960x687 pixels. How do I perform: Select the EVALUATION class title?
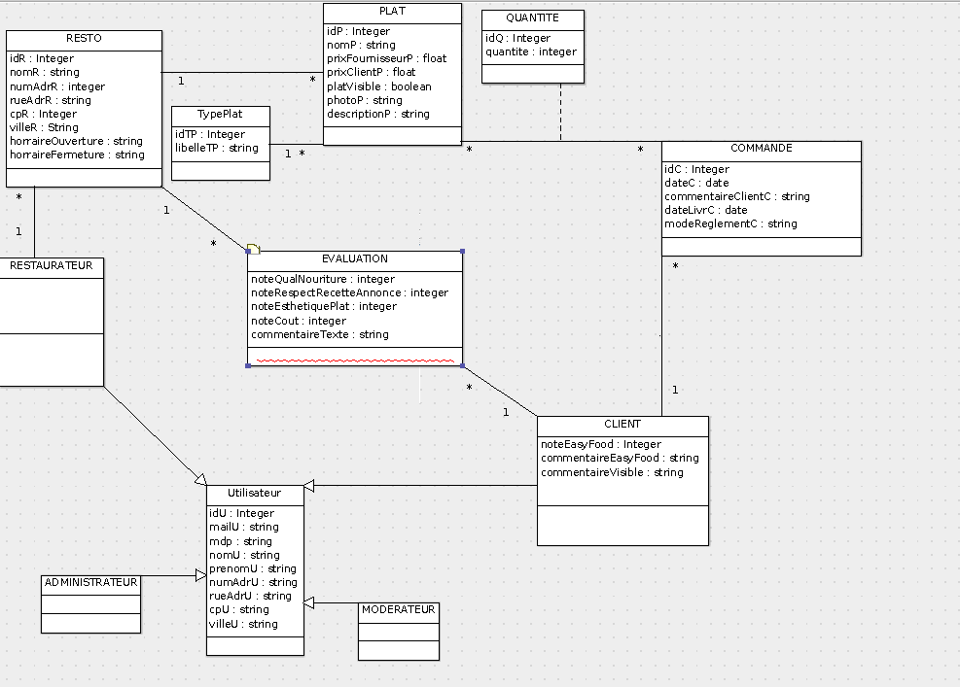pos(355,258)
